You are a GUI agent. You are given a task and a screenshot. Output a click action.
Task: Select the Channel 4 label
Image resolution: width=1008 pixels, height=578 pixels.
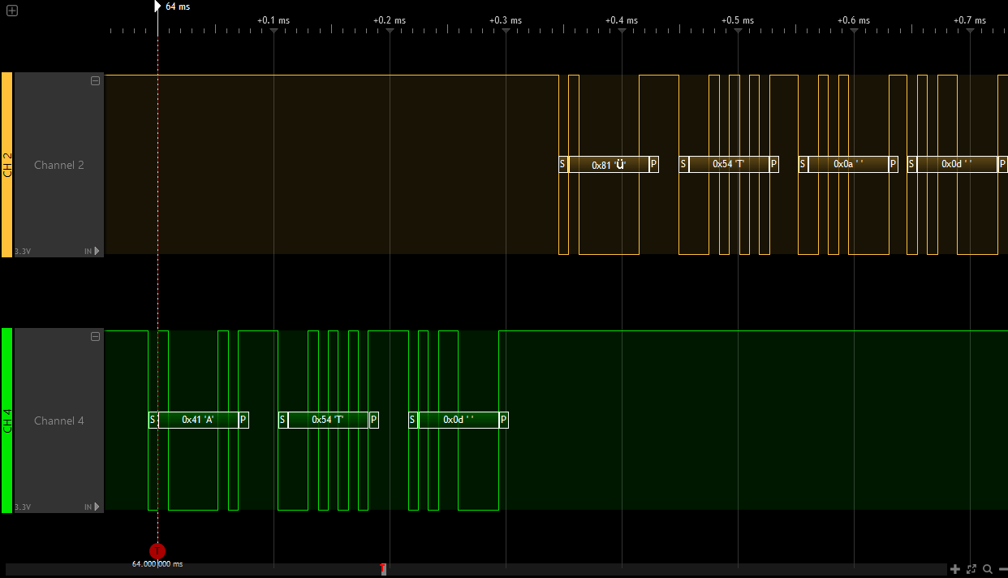click(58, 421)
